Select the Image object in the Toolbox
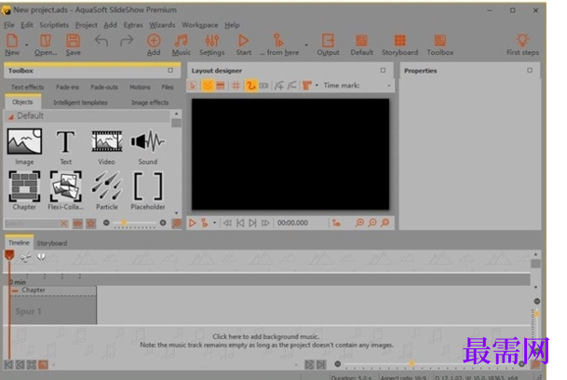 (x=24, y=146)
